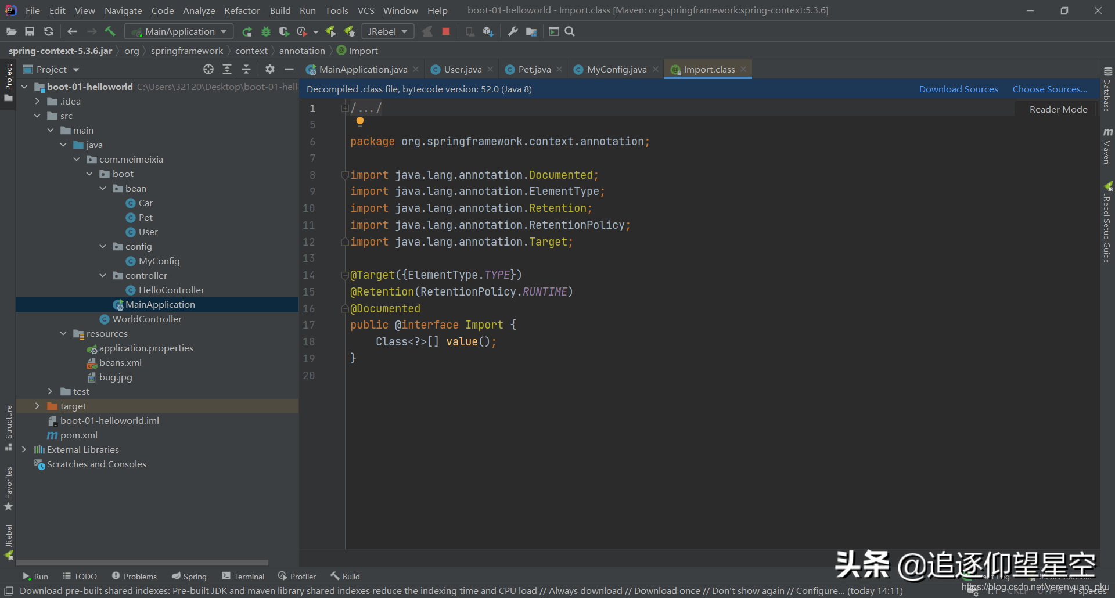Expand the folded header comment on line 1

pos(345,108)
